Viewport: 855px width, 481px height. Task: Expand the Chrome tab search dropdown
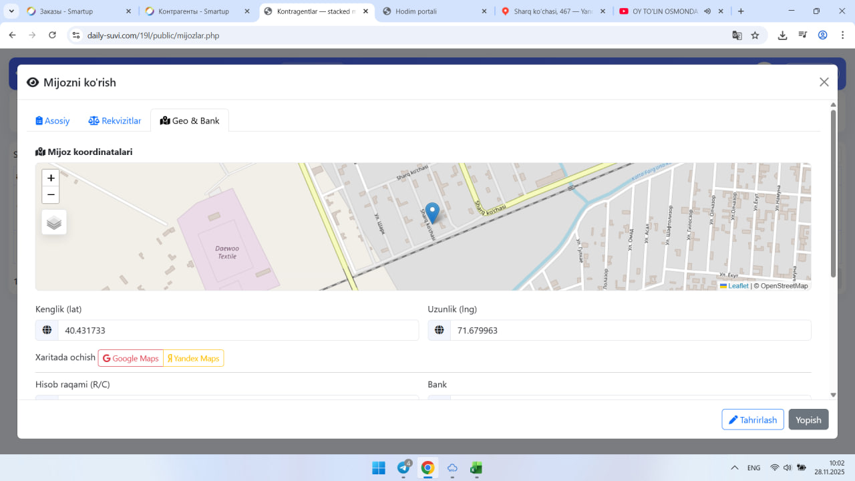tap(12, 11)
